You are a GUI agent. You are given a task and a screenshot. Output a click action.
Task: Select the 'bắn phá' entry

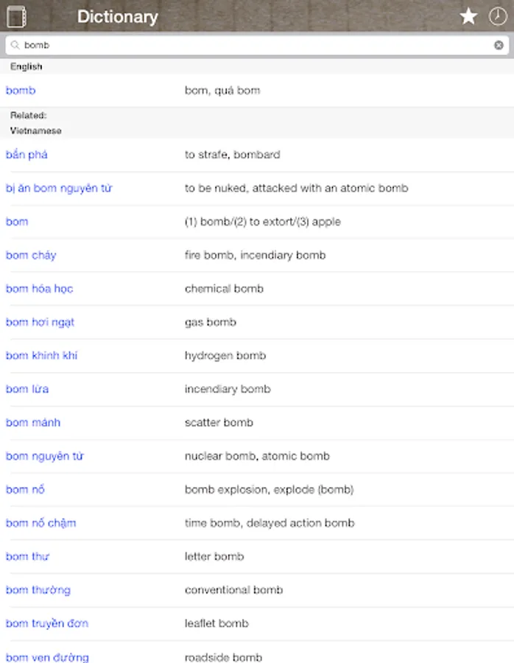[27, 155]
